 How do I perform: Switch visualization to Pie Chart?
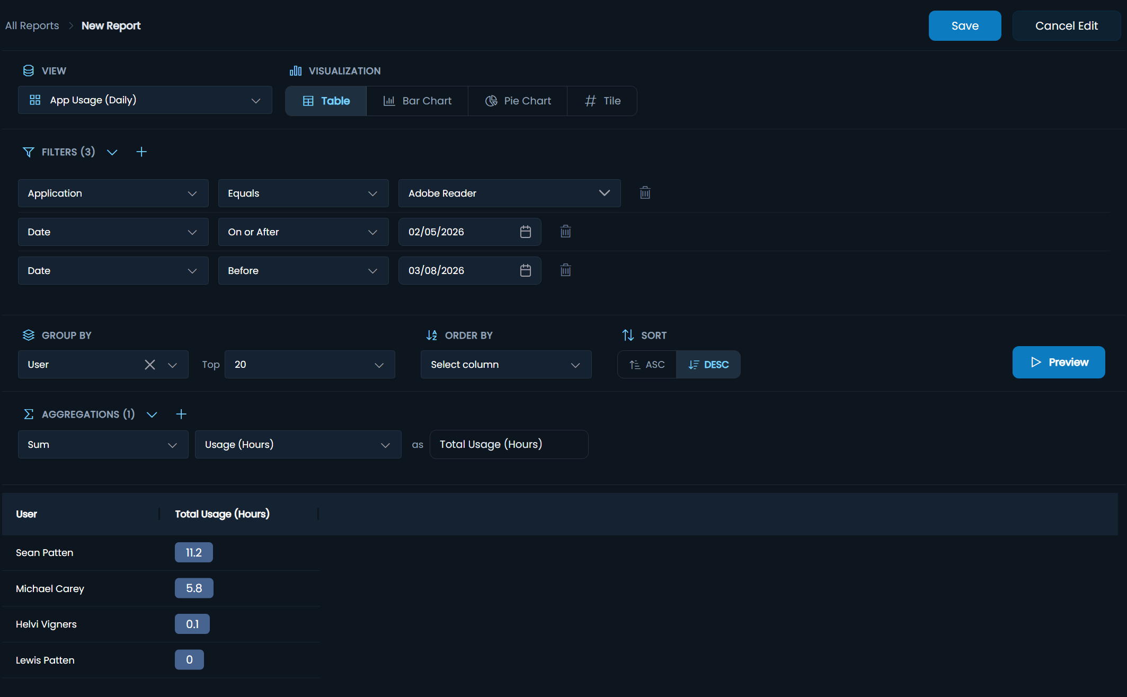point(518,101)
